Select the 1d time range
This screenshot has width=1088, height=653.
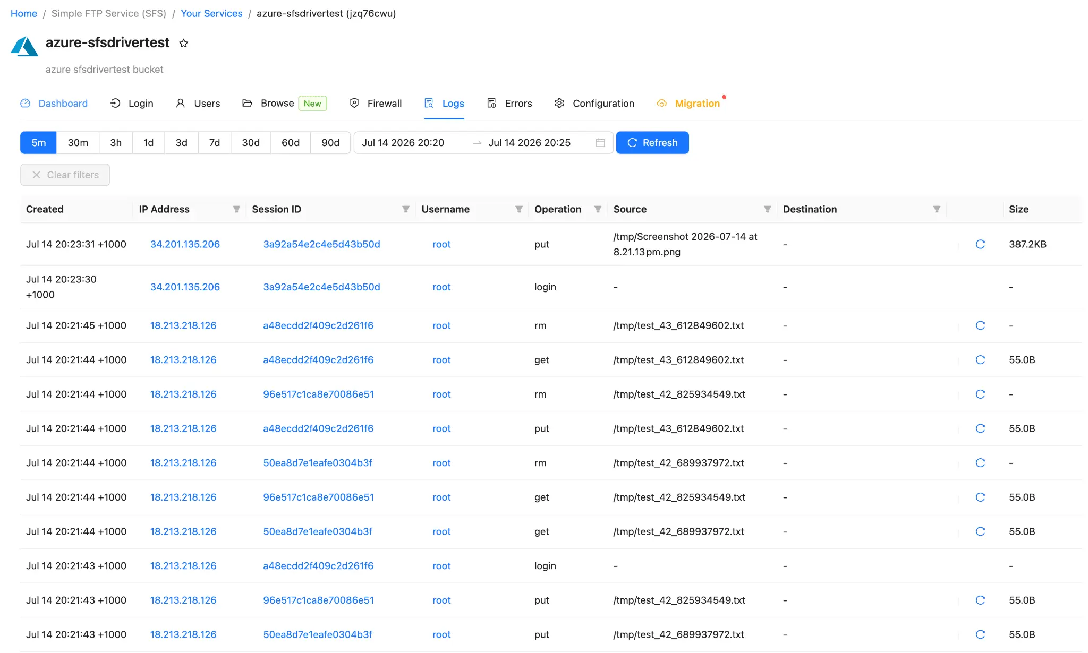148,143
